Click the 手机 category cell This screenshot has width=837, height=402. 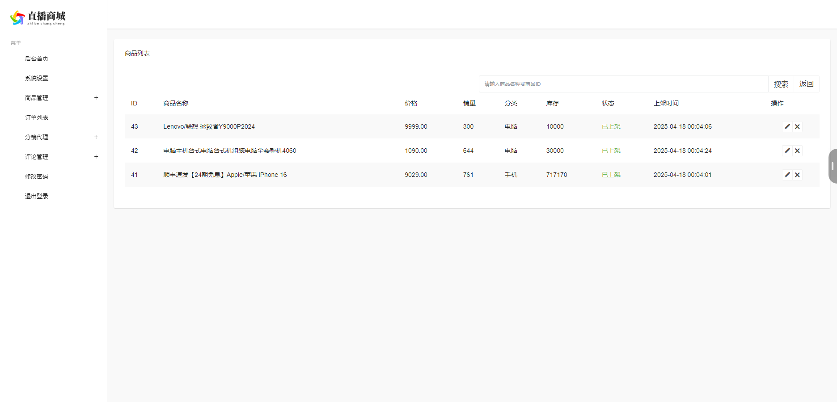(x=511, y=175)
